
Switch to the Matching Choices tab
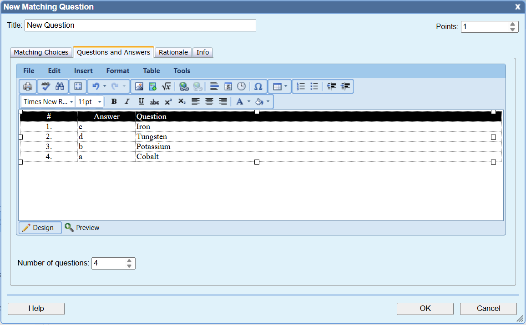tap(41, 52)
